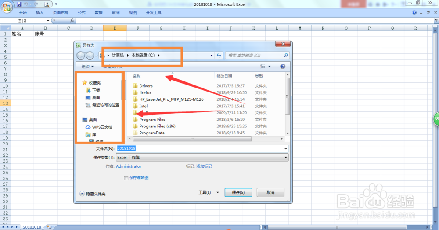Click the Excel help icon in ribbon
The image size is (439, 230).
point(414,13)
